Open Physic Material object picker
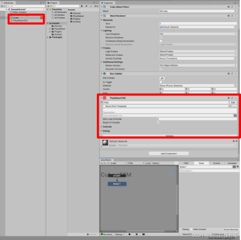The height and width of the screenshot is (240, 241). (x=235, y=85)
